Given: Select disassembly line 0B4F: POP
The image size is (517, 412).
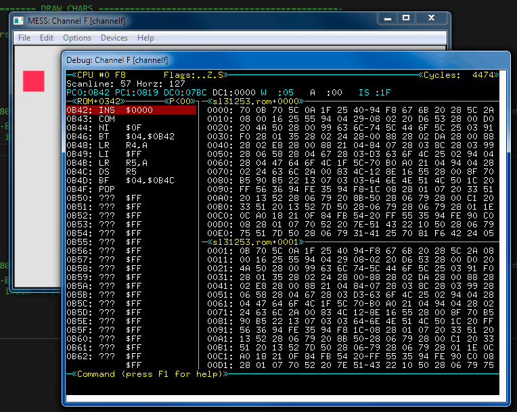Looking at the screenshot, I should pos(131,189).
